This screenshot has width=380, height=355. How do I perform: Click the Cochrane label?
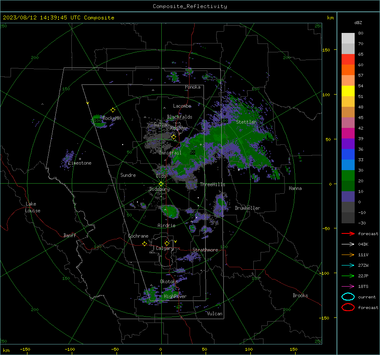coord(138,236)
